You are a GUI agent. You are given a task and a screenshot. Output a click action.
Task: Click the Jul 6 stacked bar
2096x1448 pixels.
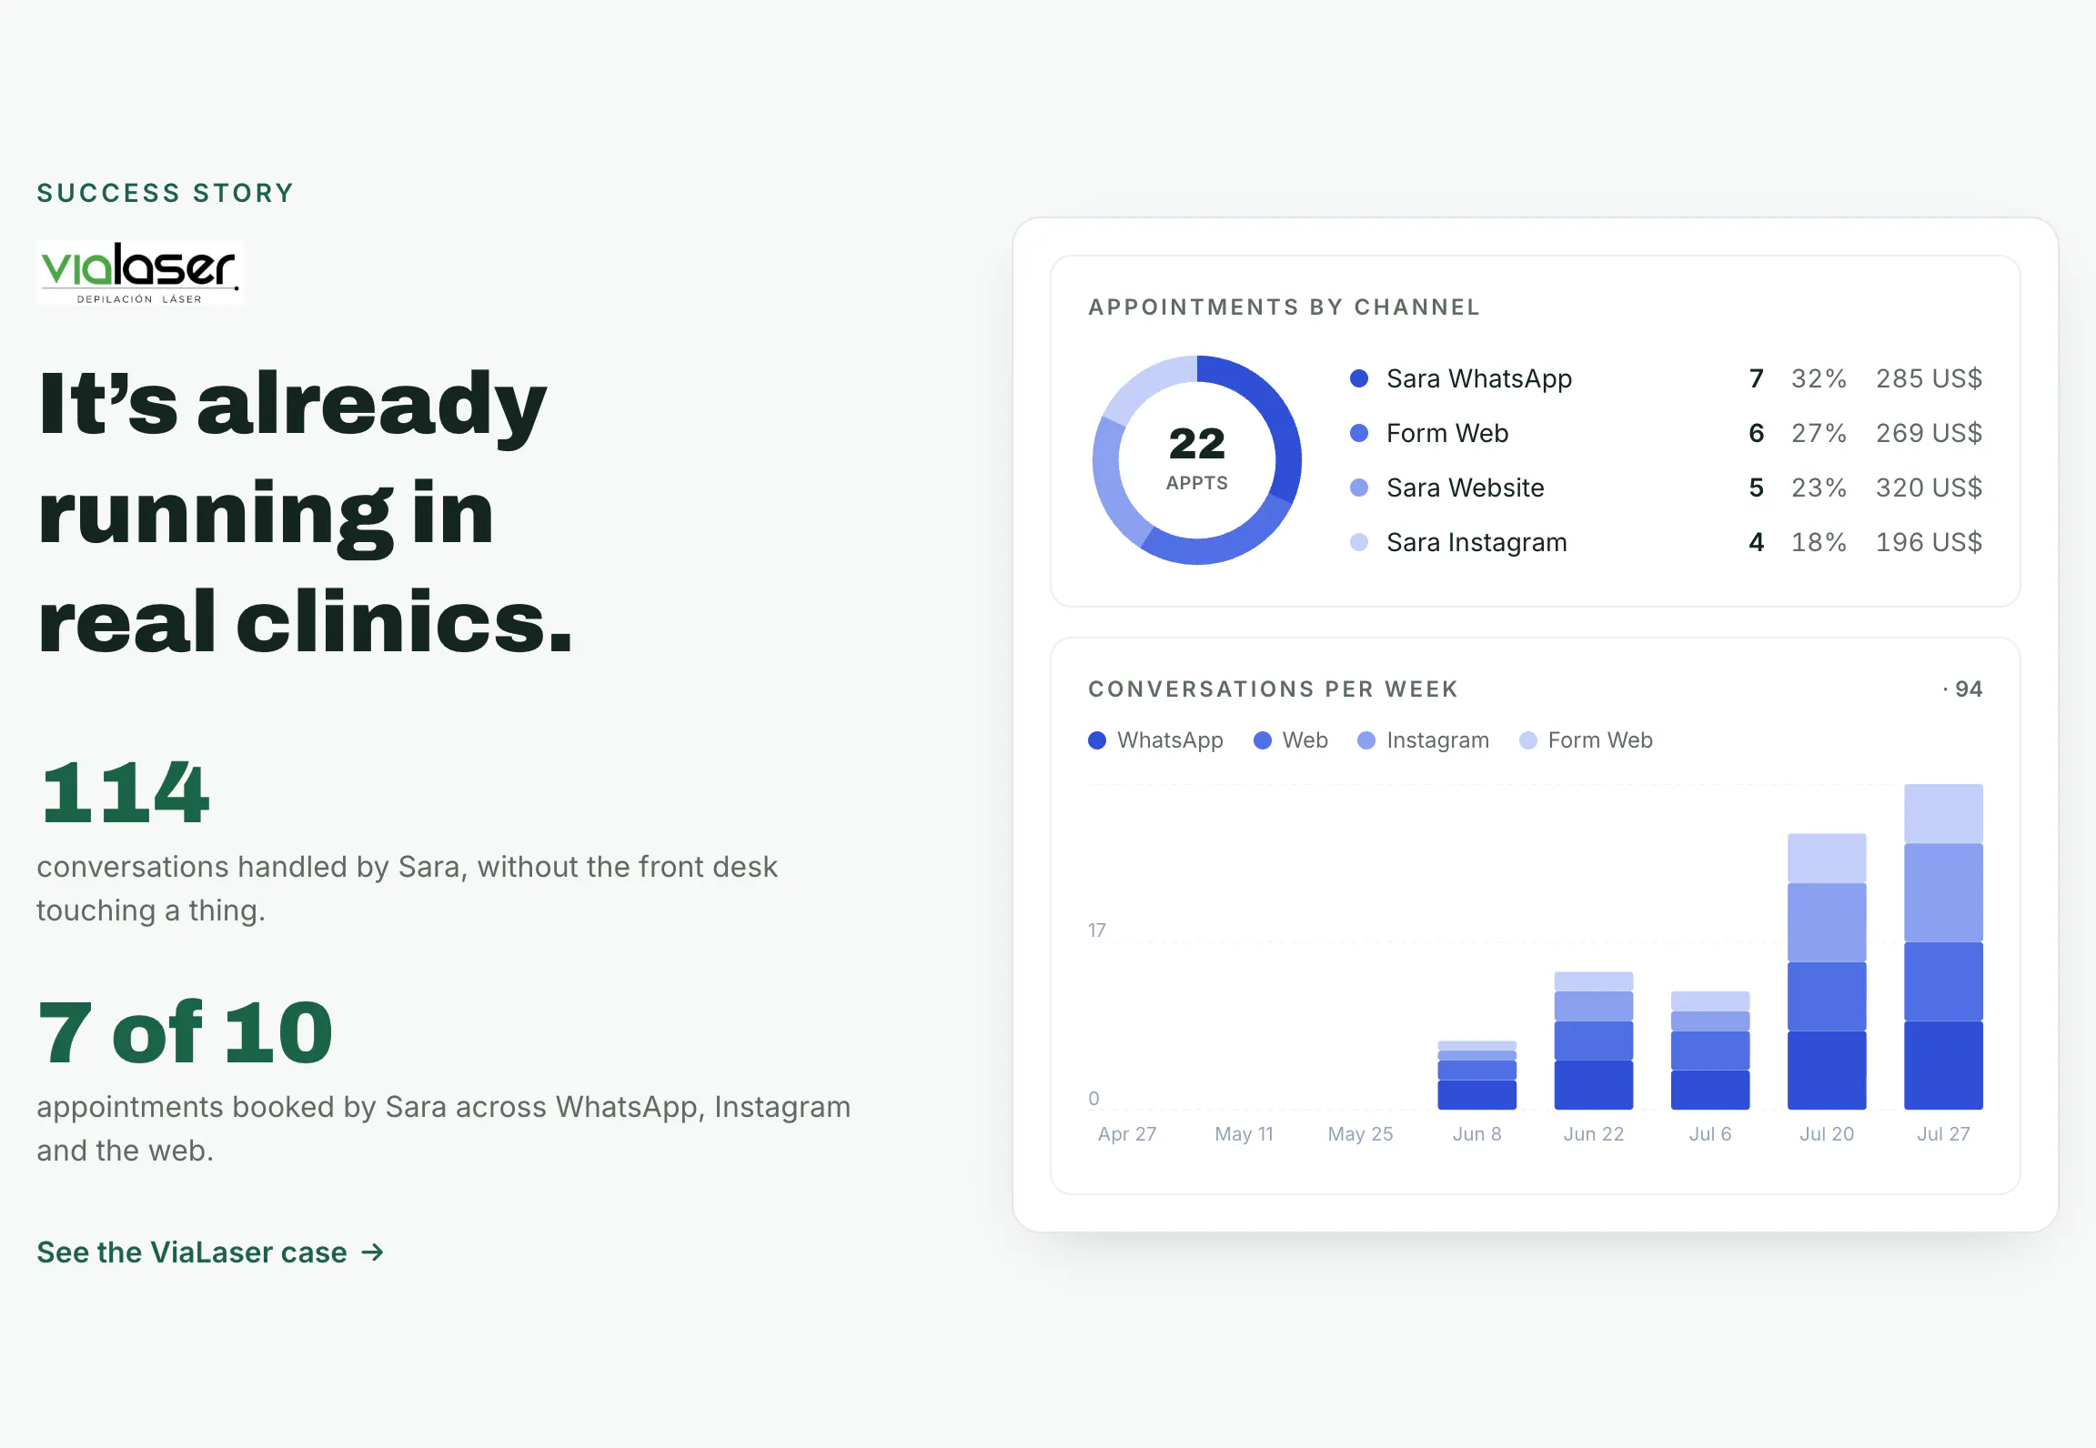(x=1710, y=1051)
